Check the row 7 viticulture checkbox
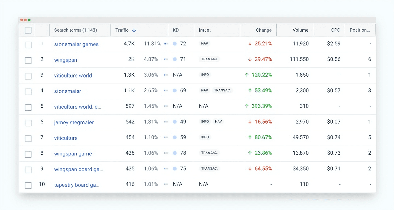Viewport: 394px width, 210px height. coord(28,139)
